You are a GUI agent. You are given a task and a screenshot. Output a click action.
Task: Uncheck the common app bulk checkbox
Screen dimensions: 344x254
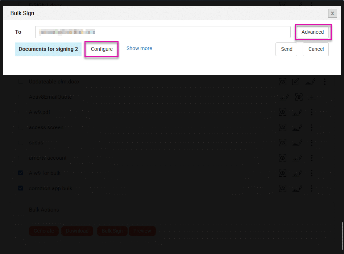tap(21, 188)
